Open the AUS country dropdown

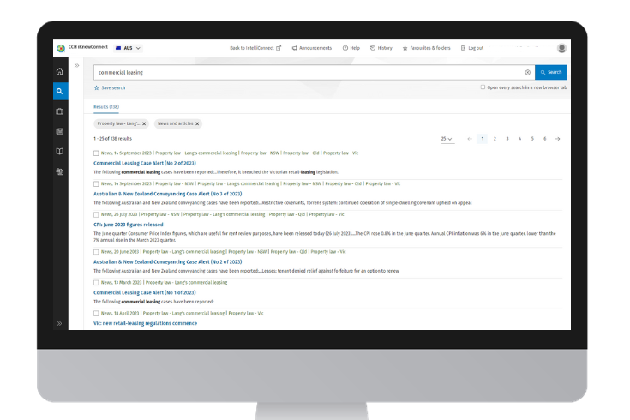[129, 48]
